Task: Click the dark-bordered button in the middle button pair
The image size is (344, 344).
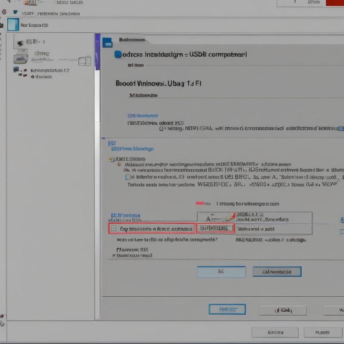Action: click(276, 272)
